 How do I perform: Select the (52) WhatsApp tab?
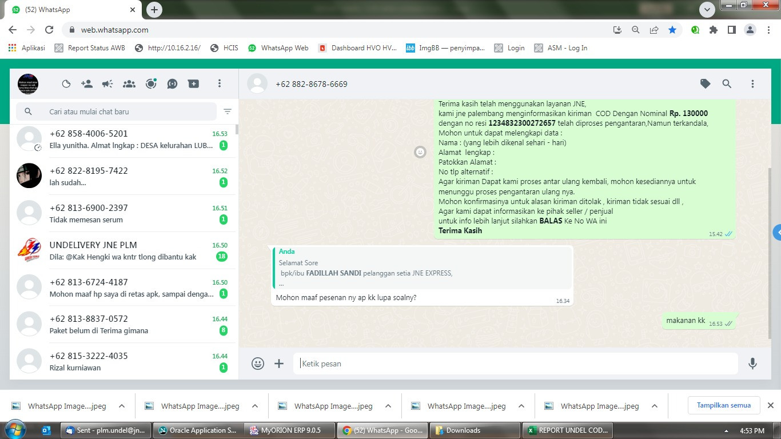[x=73, y=10]
